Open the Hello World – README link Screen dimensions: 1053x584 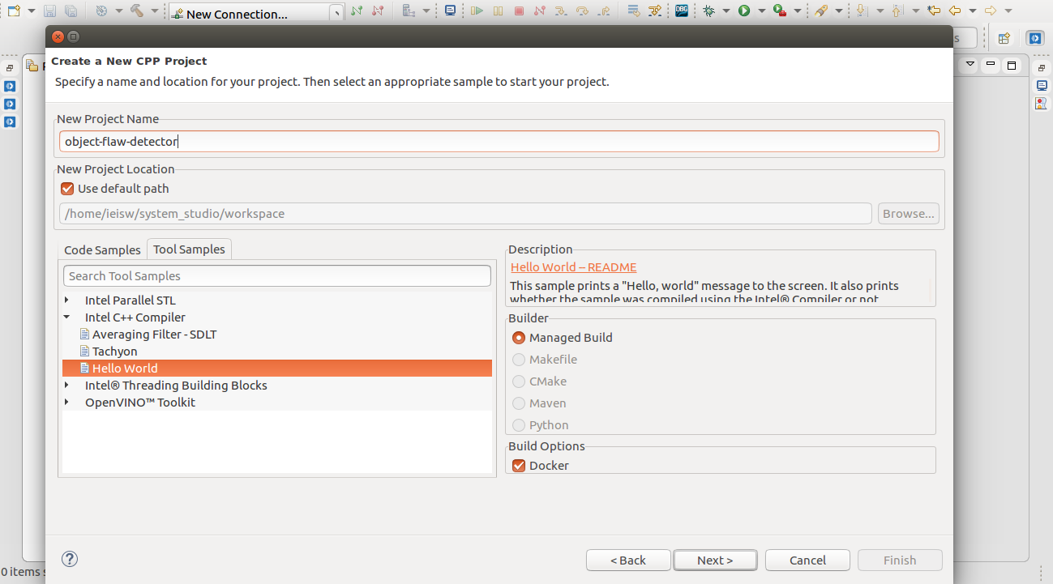coord(574,267)
